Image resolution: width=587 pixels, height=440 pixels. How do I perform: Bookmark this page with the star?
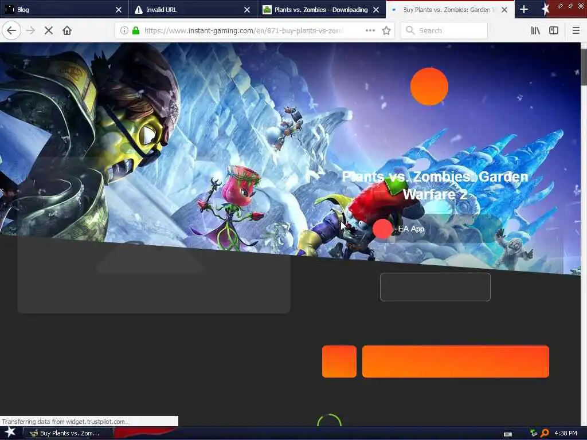click(386, 30)
